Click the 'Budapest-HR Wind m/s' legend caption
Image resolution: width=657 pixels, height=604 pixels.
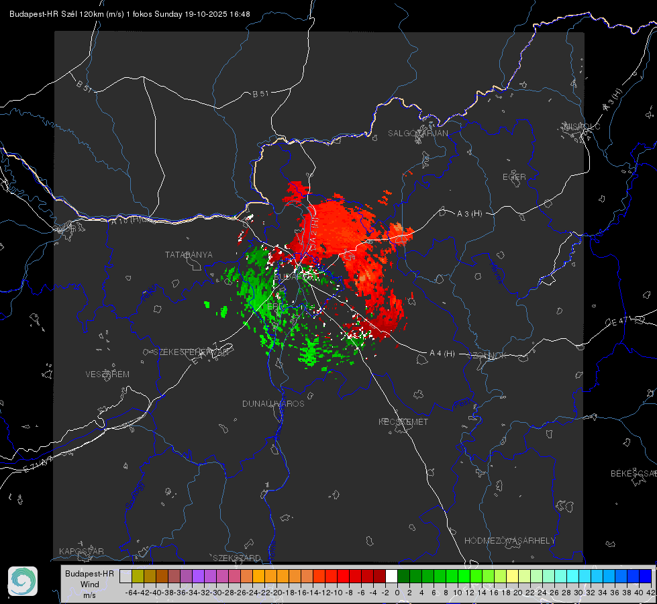tap(90, 584)
